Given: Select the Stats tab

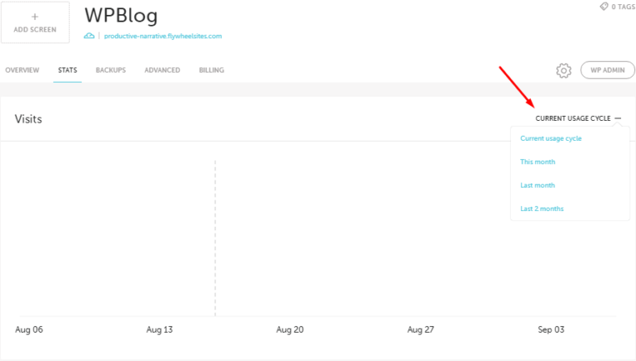Looking at the screenshot, I should [x=67, y=70].
